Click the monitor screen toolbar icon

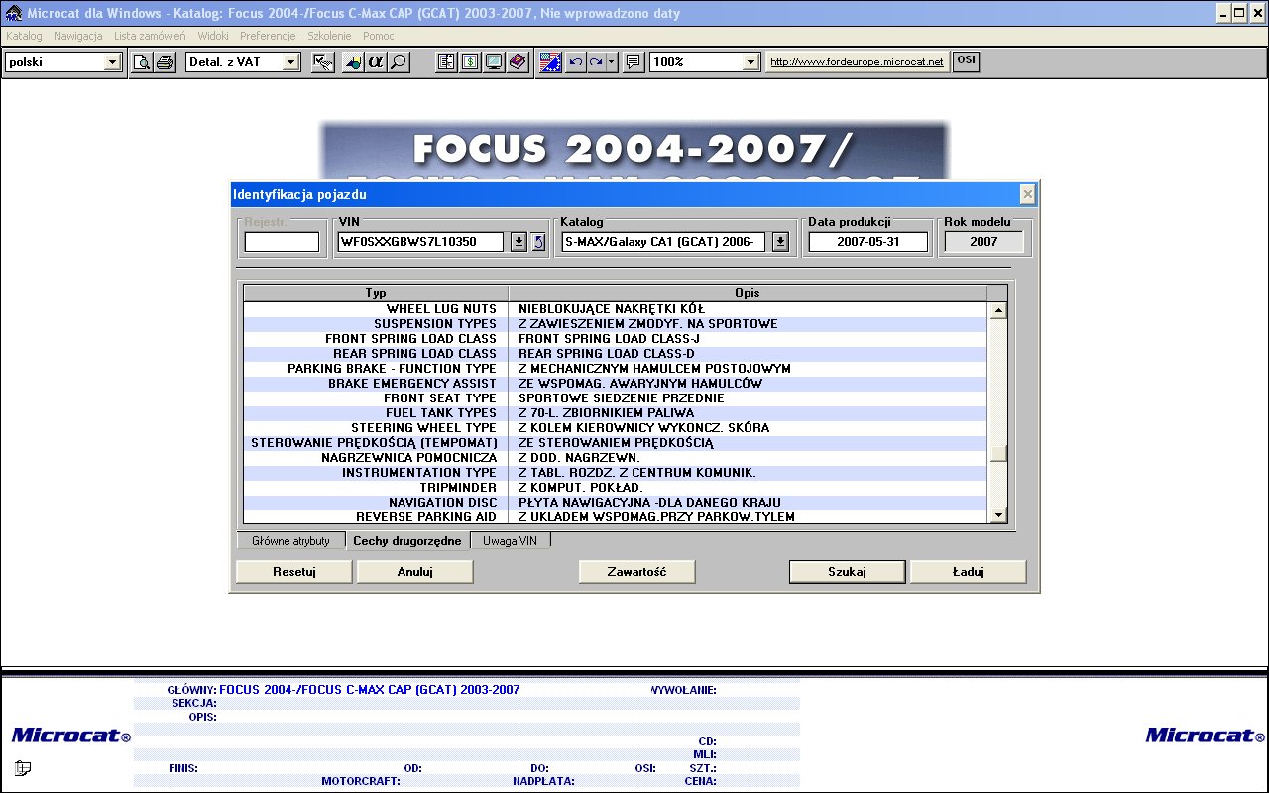(x=493, y=61)
